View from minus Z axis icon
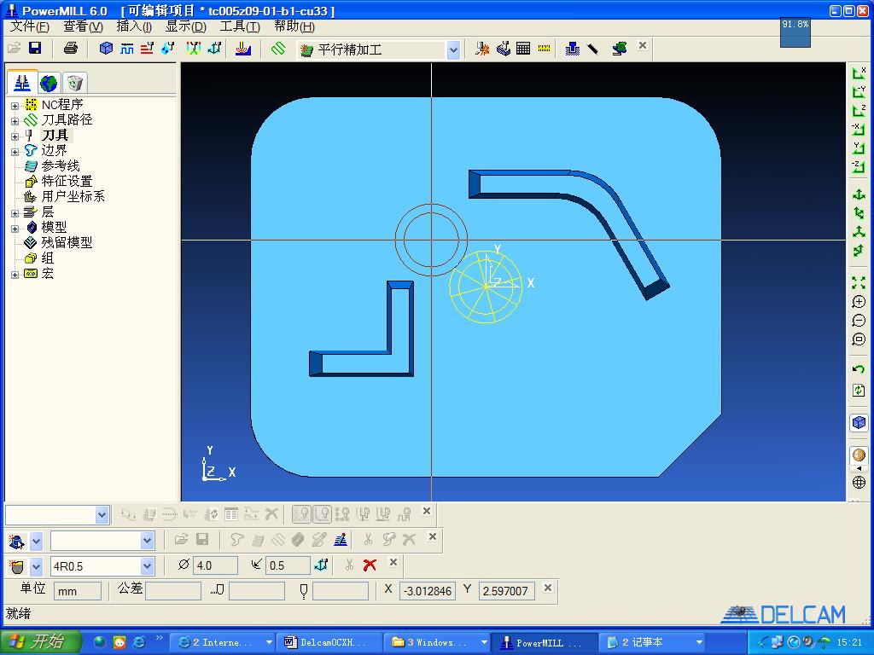 [859, 166]
